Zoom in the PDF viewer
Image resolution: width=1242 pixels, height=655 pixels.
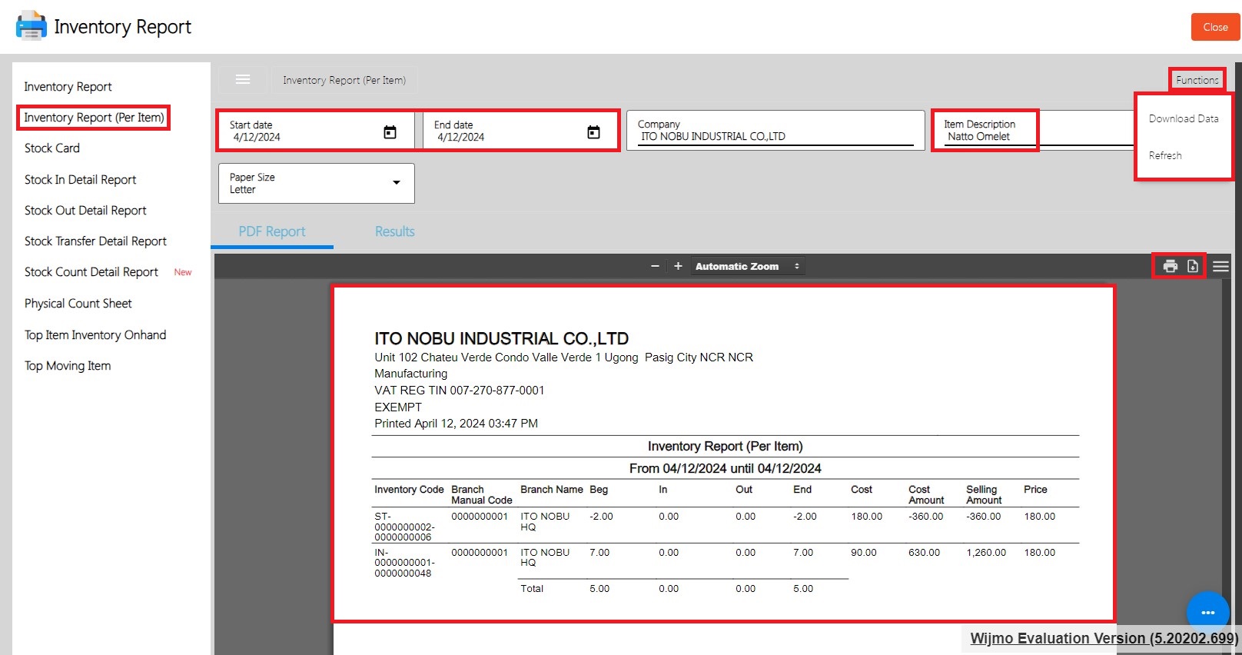point(678,266)
